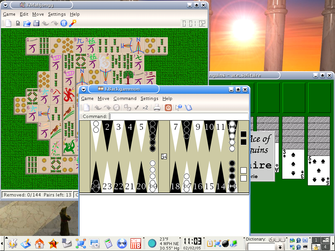The width and height of the screenshot is (335, 251).
Task: Open the KMahjongg window menu button
Action: pyautogui.click(x=5, y=5)
